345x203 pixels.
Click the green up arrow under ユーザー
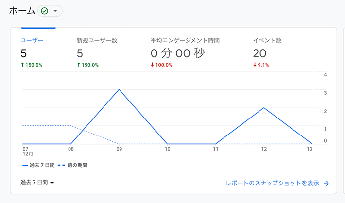(x=22, y=65)
